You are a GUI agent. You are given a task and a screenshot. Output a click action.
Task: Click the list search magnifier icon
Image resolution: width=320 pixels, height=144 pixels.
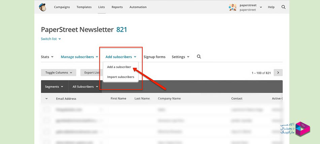(x=199, y=57)
